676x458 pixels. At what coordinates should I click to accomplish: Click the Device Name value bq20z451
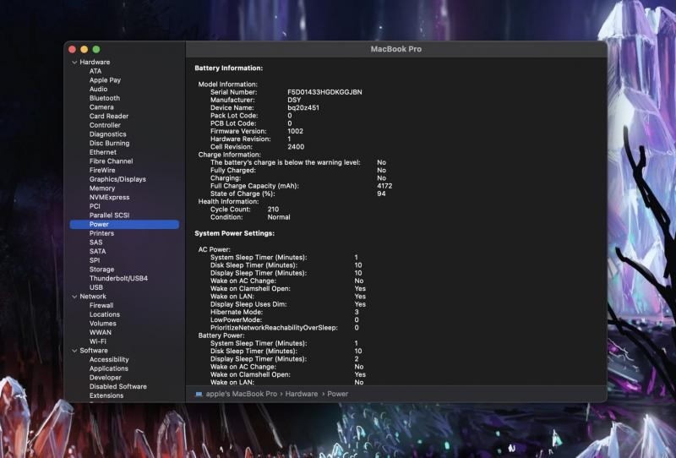click(x=303, y=108)
